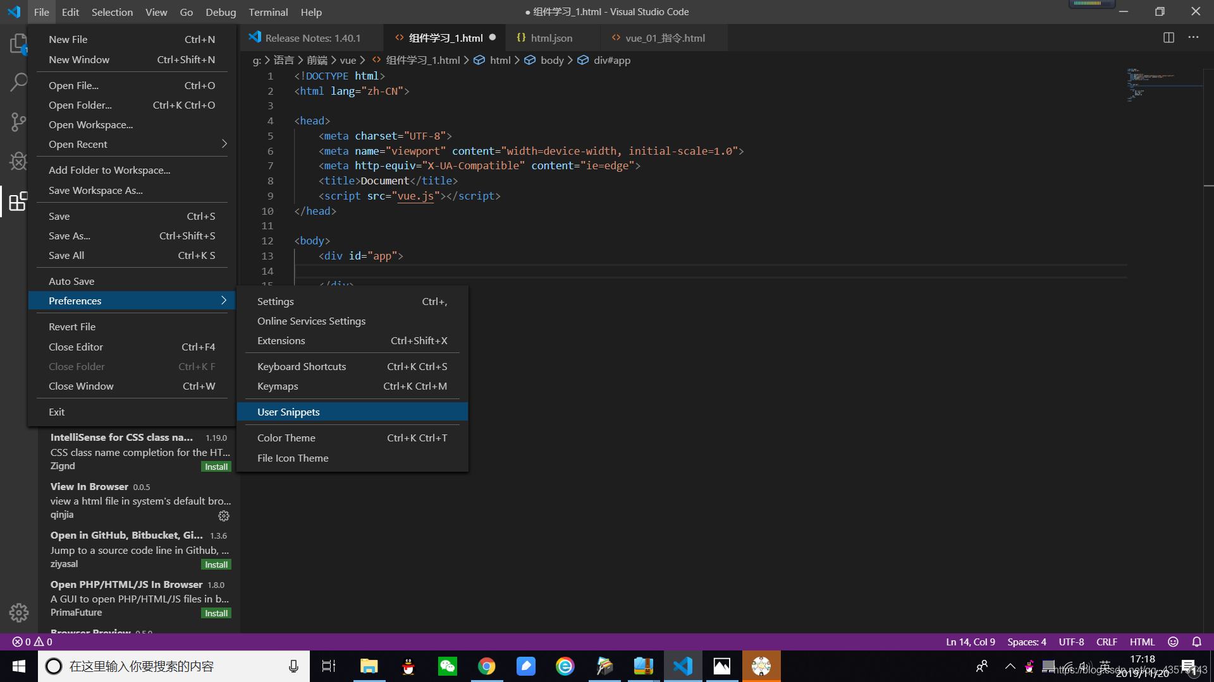Select User Snippets in Preferences submenu
The width and height of the screenshot is (1214, 682).
[x=352, y=412]
